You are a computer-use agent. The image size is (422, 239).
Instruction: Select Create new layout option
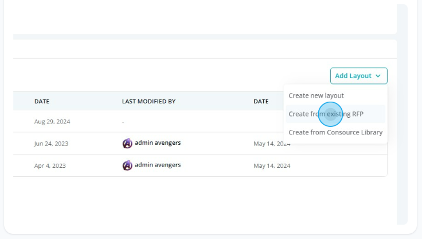pos(316,95)
